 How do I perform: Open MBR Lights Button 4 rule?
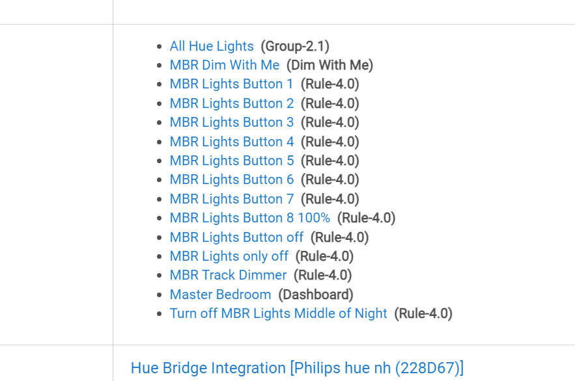(x=232, y=142)
